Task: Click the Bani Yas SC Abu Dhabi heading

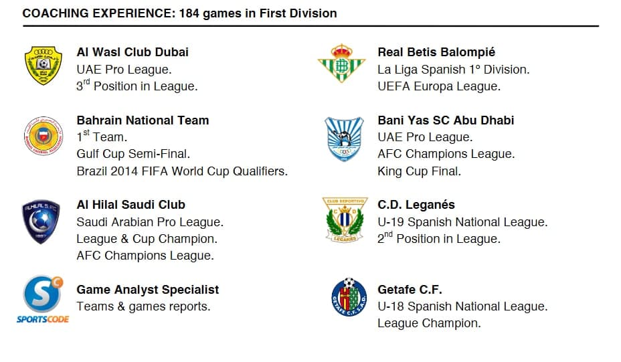Action: point(446,120)
